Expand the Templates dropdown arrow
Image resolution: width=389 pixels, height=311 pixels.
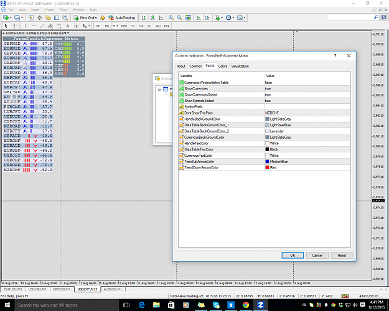click(x=245, y=18)
